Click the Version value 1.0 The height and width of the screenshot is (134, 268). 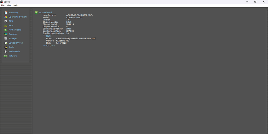[x=68, y=20]
